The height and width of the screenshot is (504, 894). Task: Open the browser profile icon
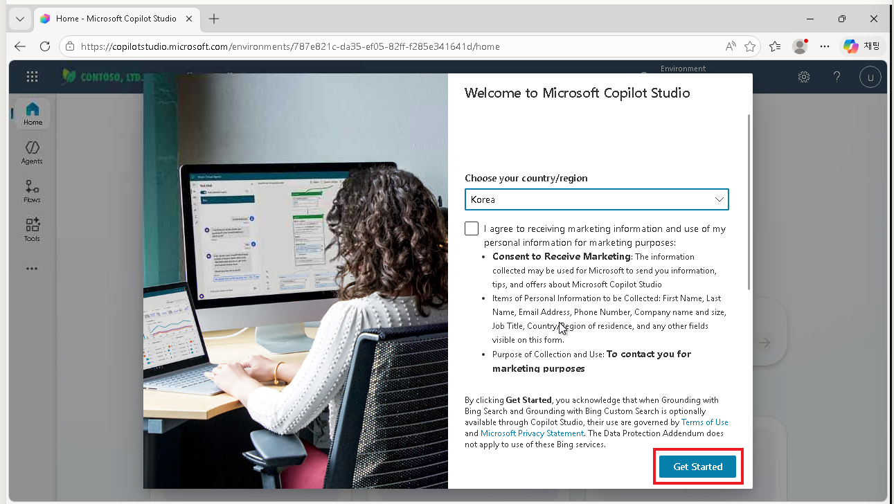pyautogui.click(x=800, y=46)
